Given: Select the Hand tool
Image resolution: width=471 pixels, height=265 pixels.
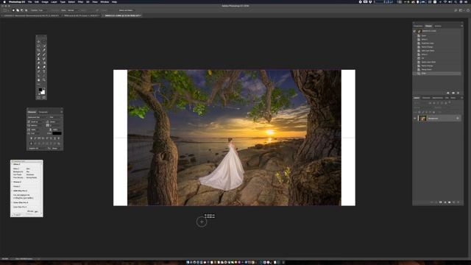Looking at the screenshot, I should (38, 80).
